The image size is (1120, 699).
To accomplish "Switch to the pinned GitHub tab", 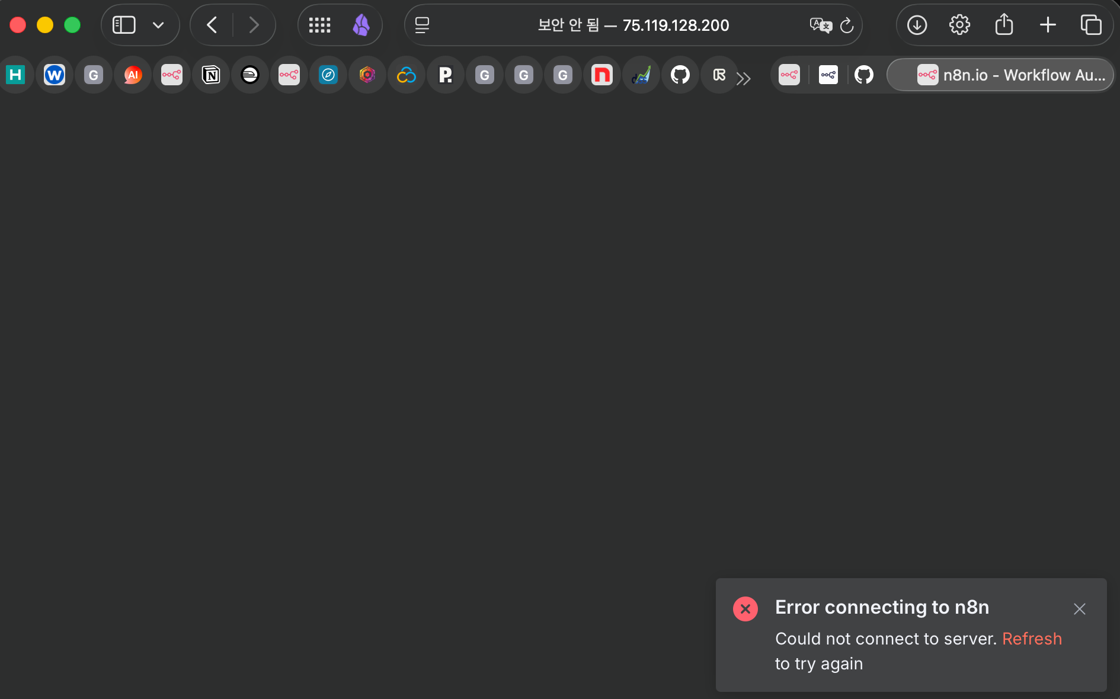I will [864, 75].
